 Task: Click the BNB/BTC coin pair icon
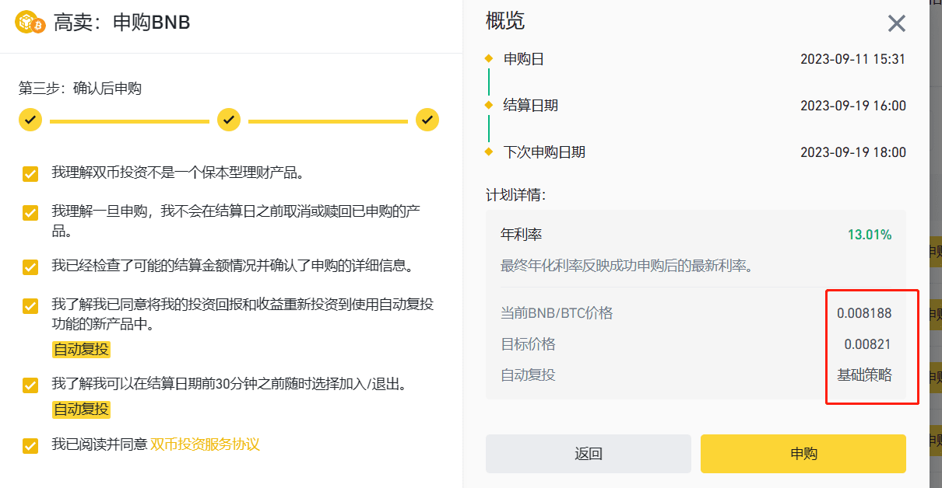click(x=30, y=23)
